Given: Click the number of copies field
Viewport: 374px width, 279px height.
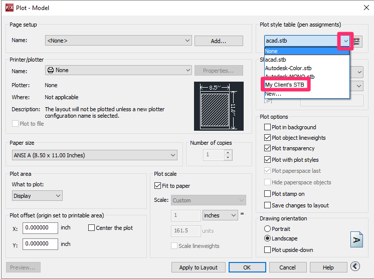Looking at the screenshot, I should (214, 155).
